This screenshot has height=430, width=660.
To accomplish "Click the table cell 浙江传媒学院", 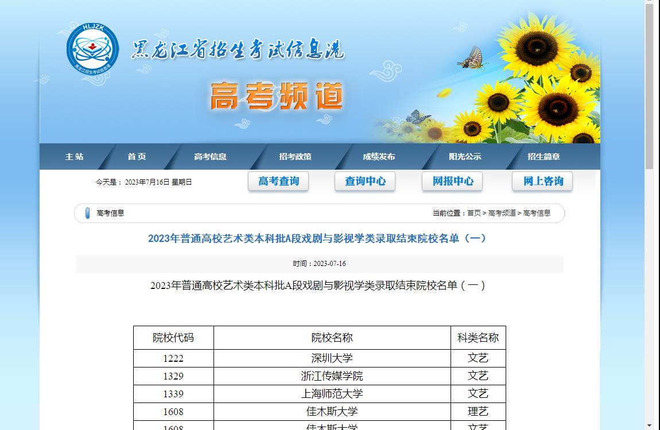I will (332, 376).
